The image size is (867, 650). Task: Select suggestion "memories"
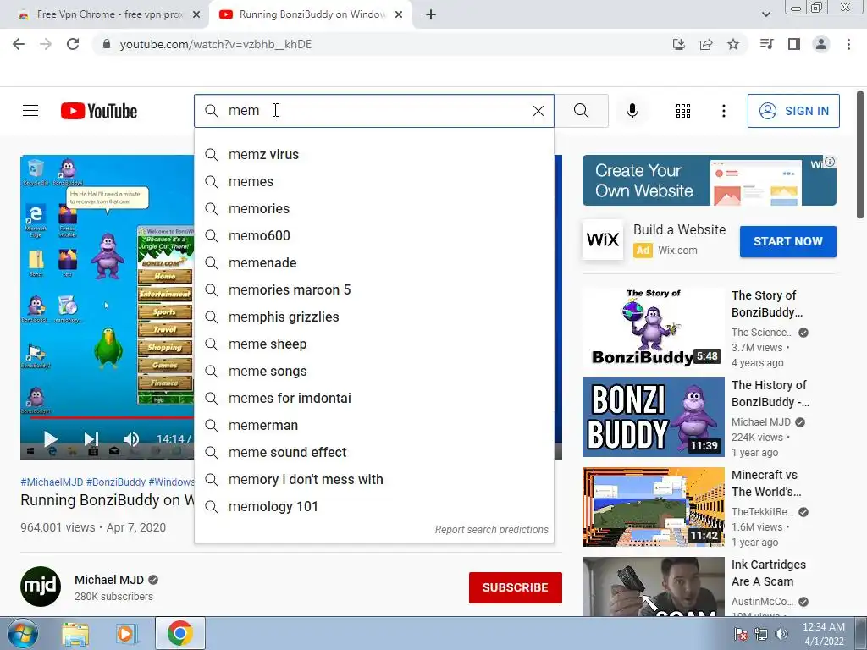tap(373, 208)
